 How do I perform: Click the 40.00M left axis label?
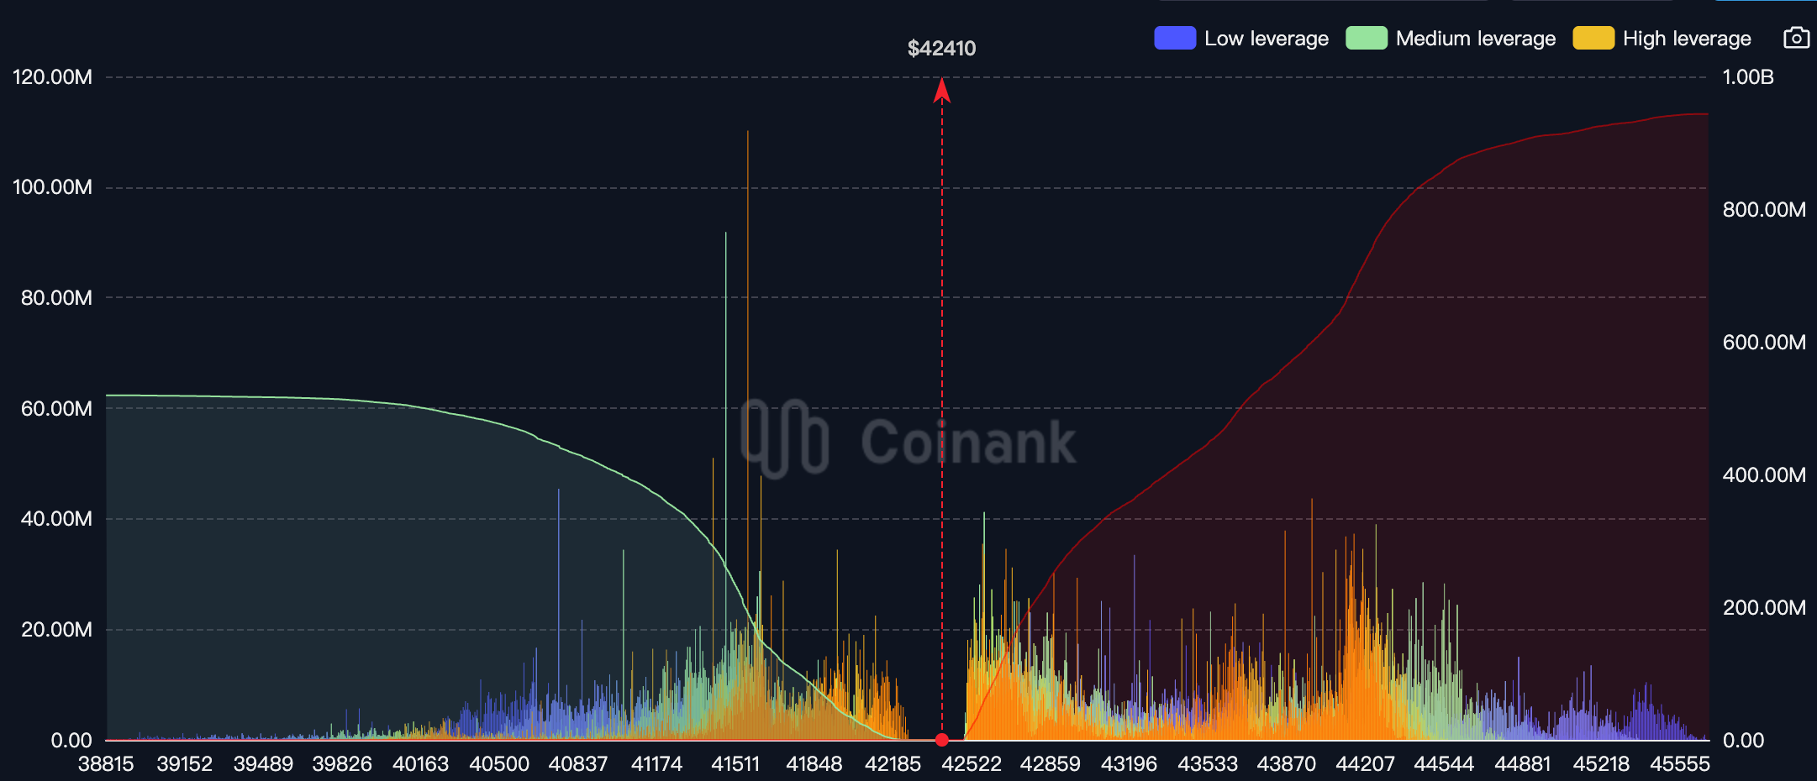click(x=56, y=519)
